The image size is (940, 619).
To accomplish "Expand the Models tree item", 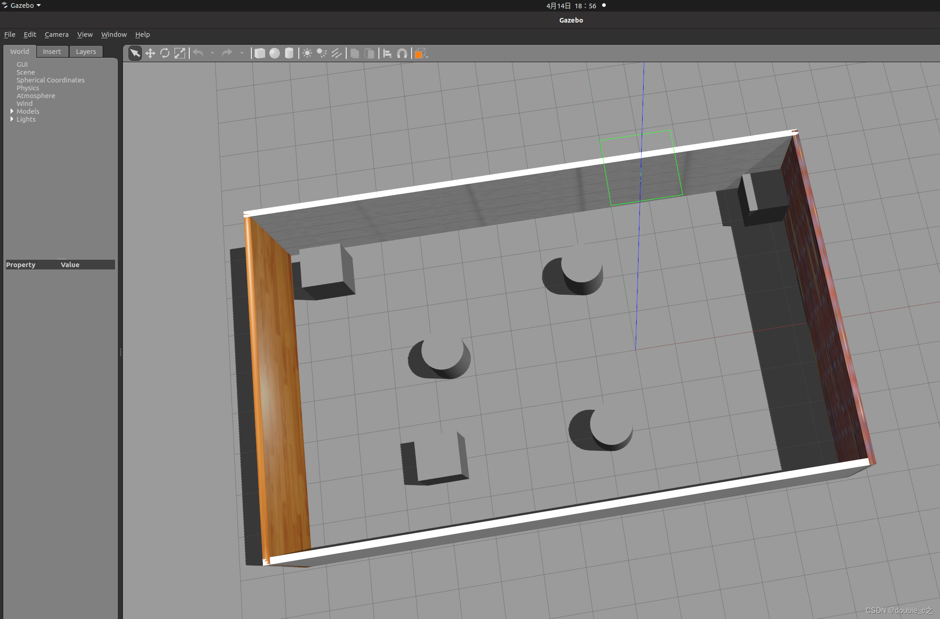I will click(x=12, y=111).
